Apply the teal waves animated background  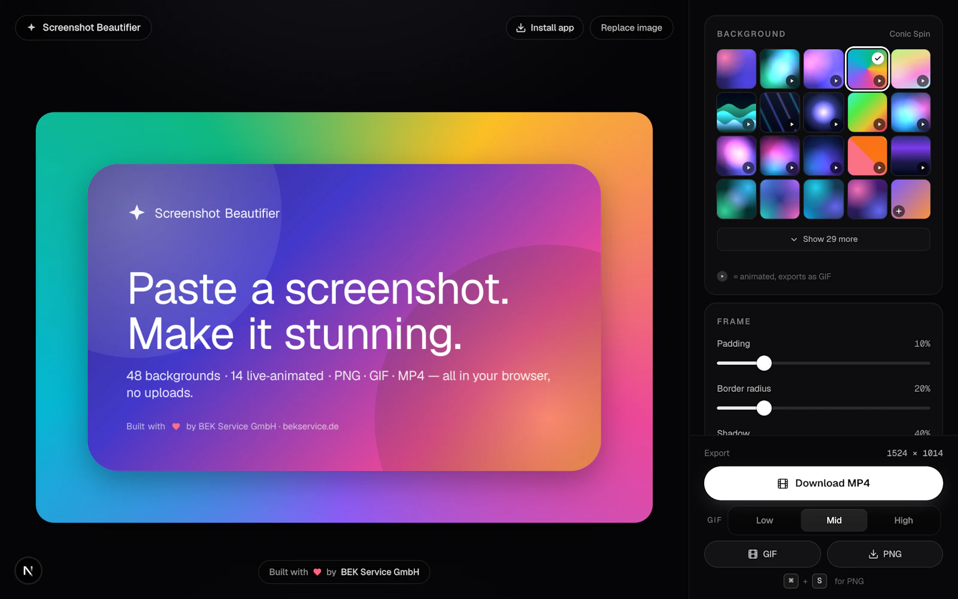coord(736,113)
